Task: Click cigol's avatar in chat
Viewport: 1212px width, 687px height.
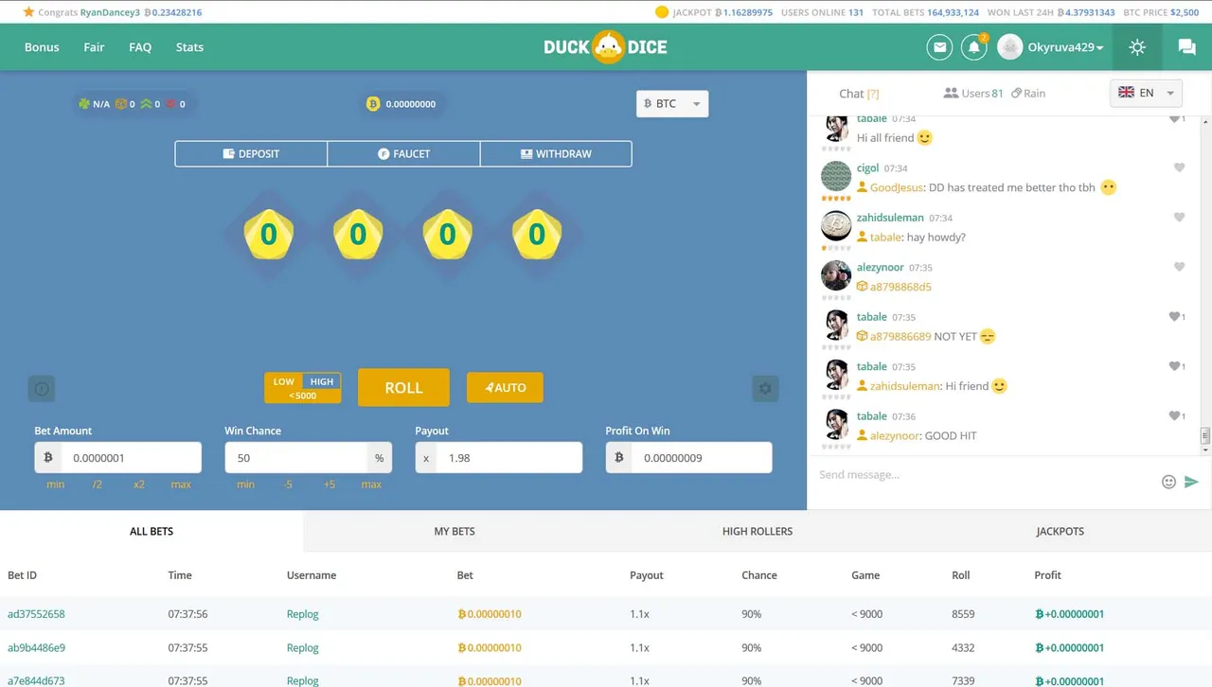Action: pyautogui.click(x=836, y=176)
